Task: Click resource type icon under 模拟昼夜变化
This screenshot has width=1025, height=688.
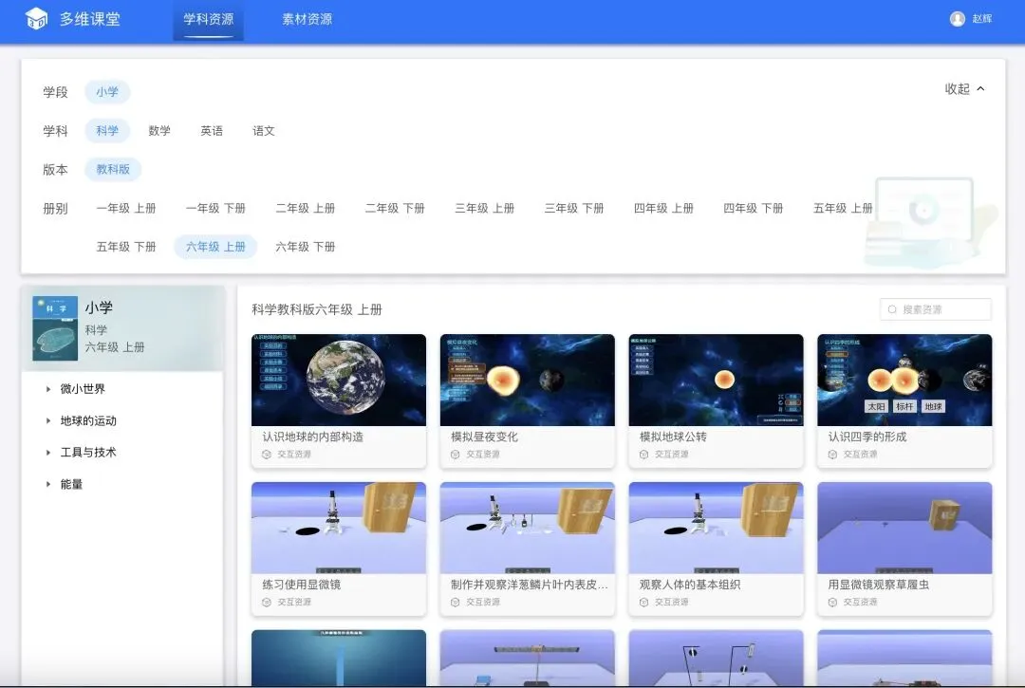Action: coord(455,455)
